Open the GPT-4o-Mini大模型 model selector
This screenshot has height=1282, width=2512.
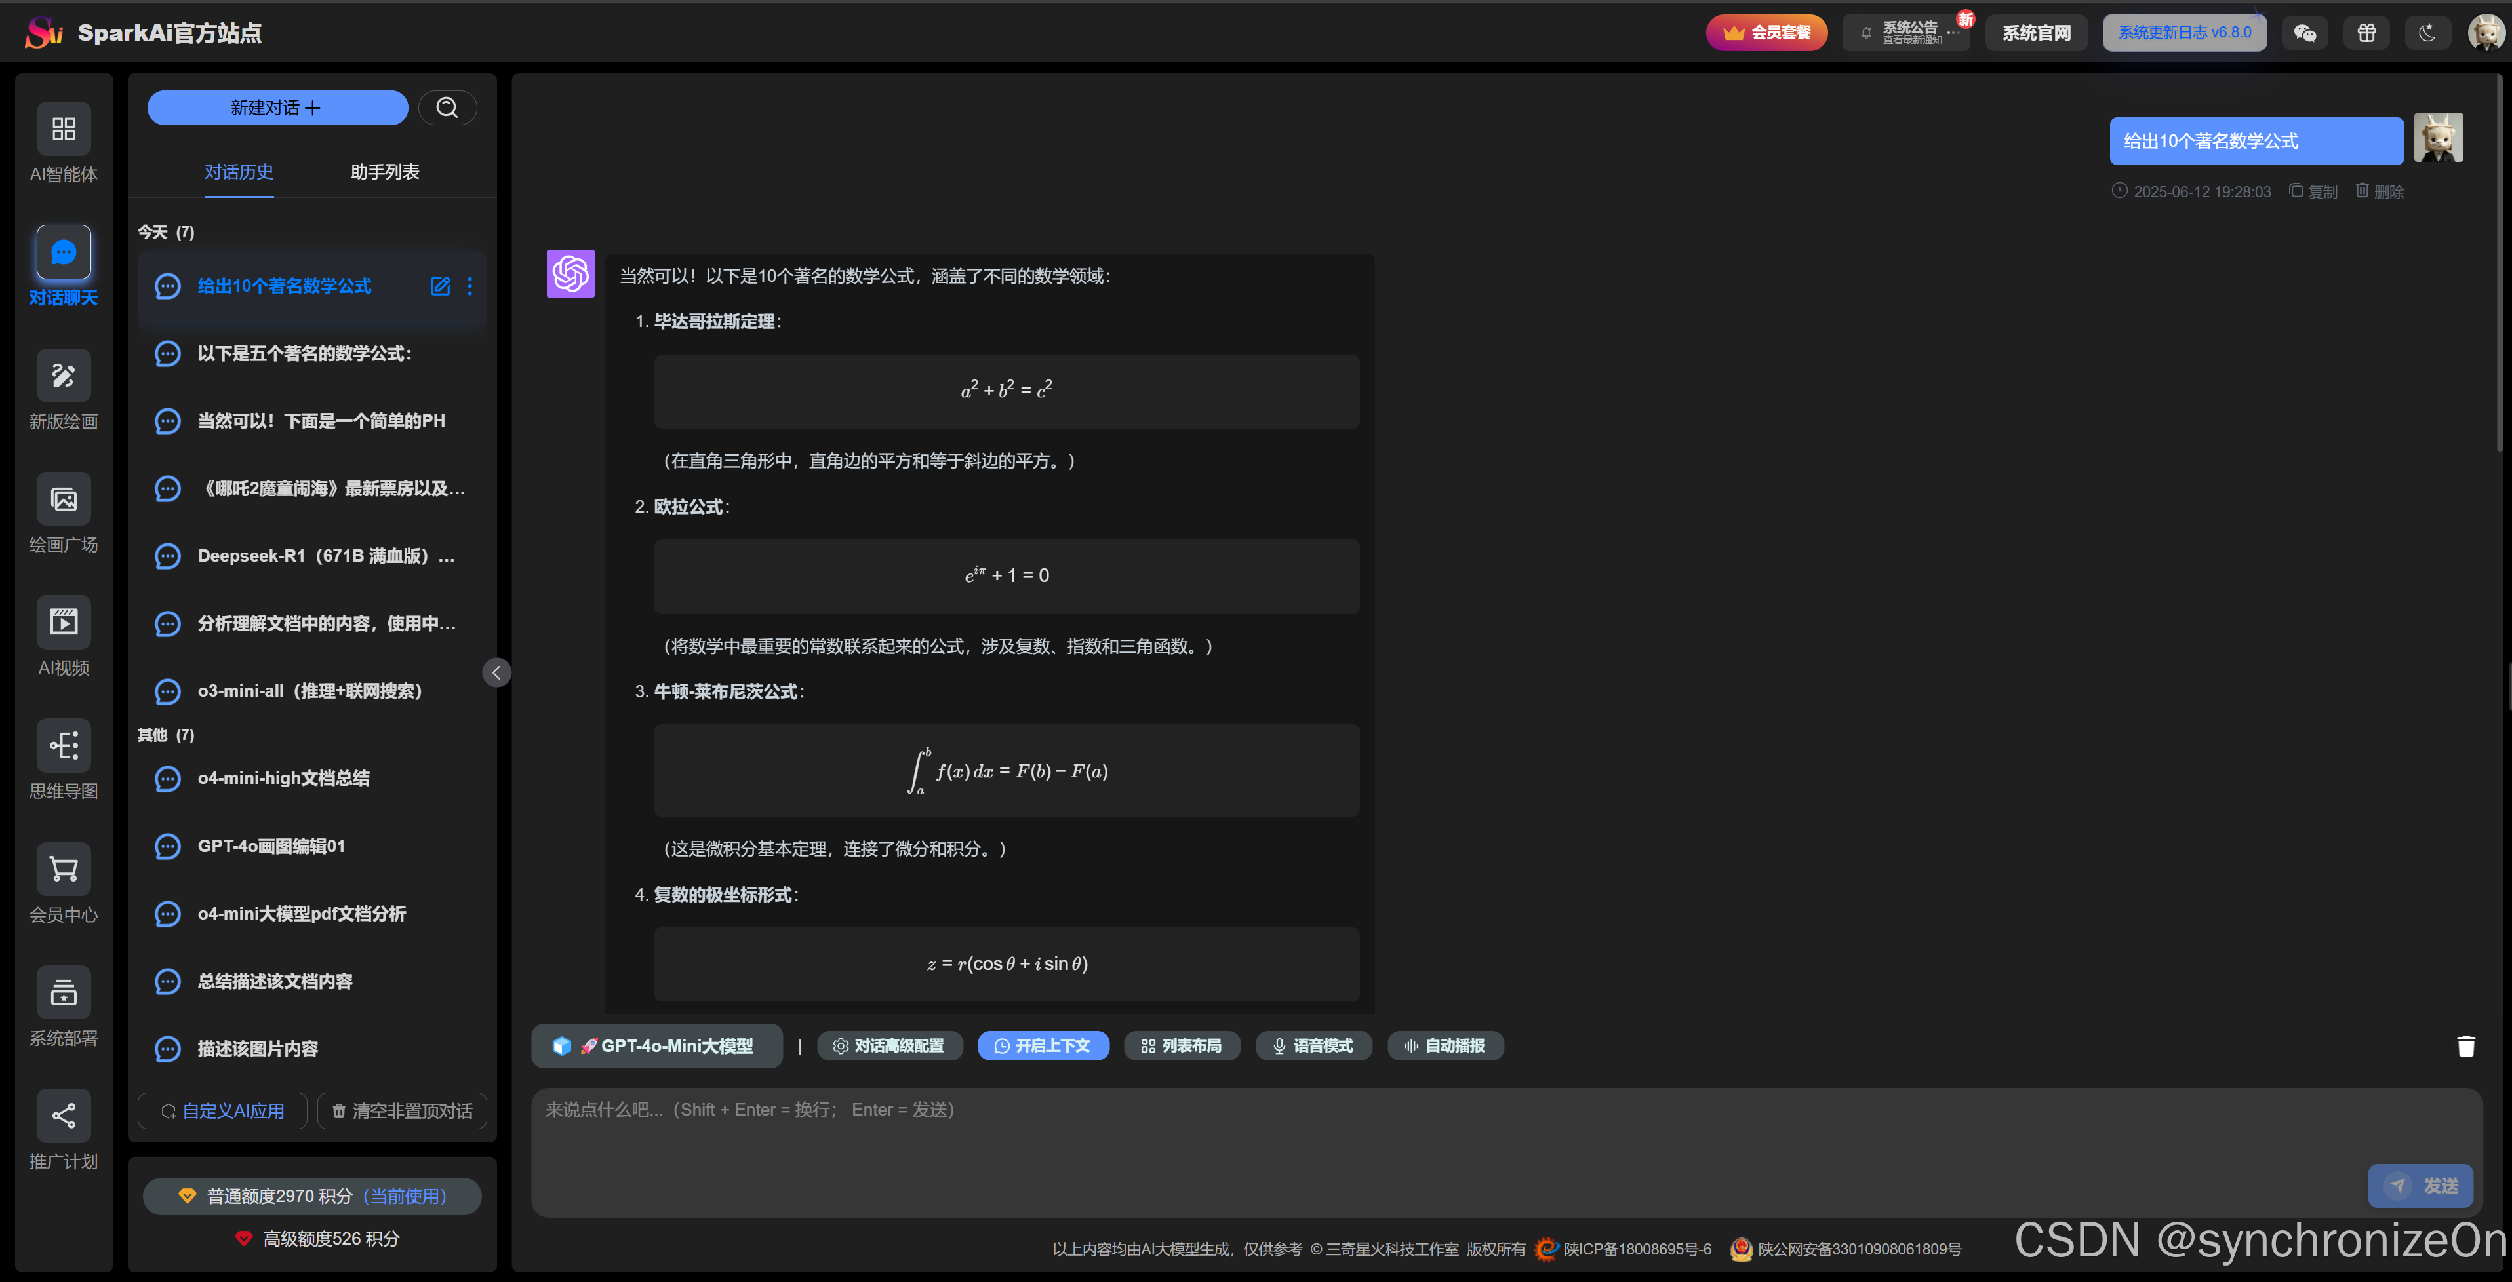657,1046
